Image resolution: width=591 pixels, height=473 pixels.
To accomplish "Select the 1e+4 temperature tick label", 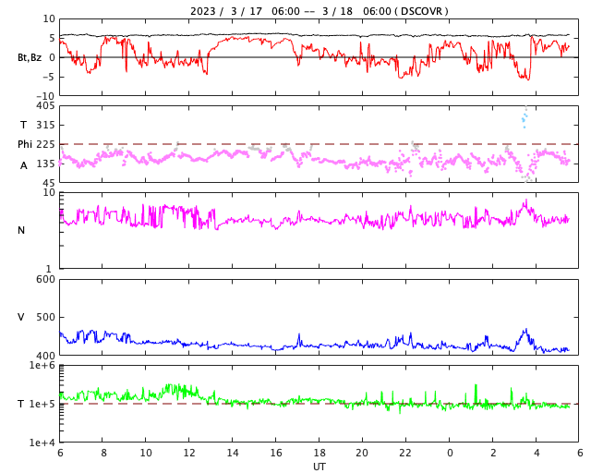I will [x=42, y=443].
